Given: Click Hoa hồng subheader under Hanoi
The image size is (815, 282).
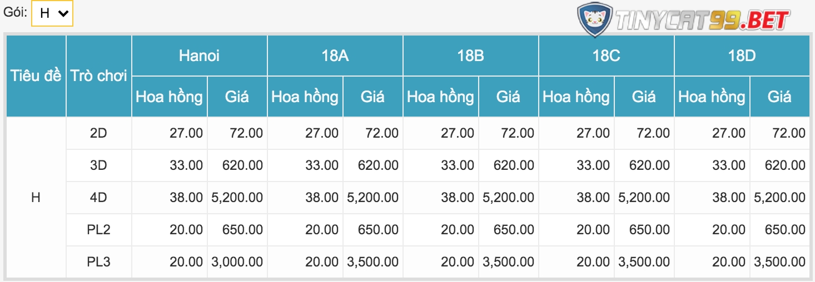Looking at the screenshot, I should pos(170,97).
